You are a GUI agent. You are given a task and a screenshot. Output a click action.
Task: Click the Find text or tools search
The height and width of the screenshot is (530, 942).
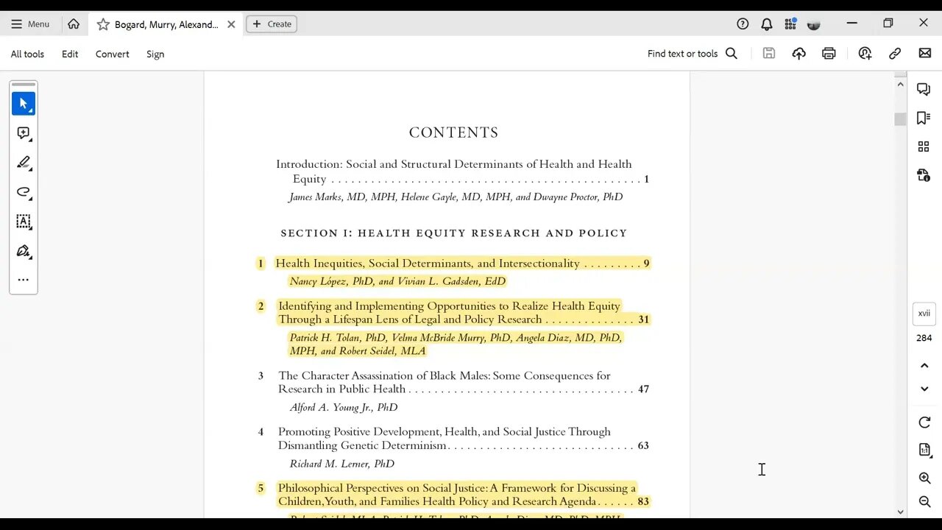693,53
